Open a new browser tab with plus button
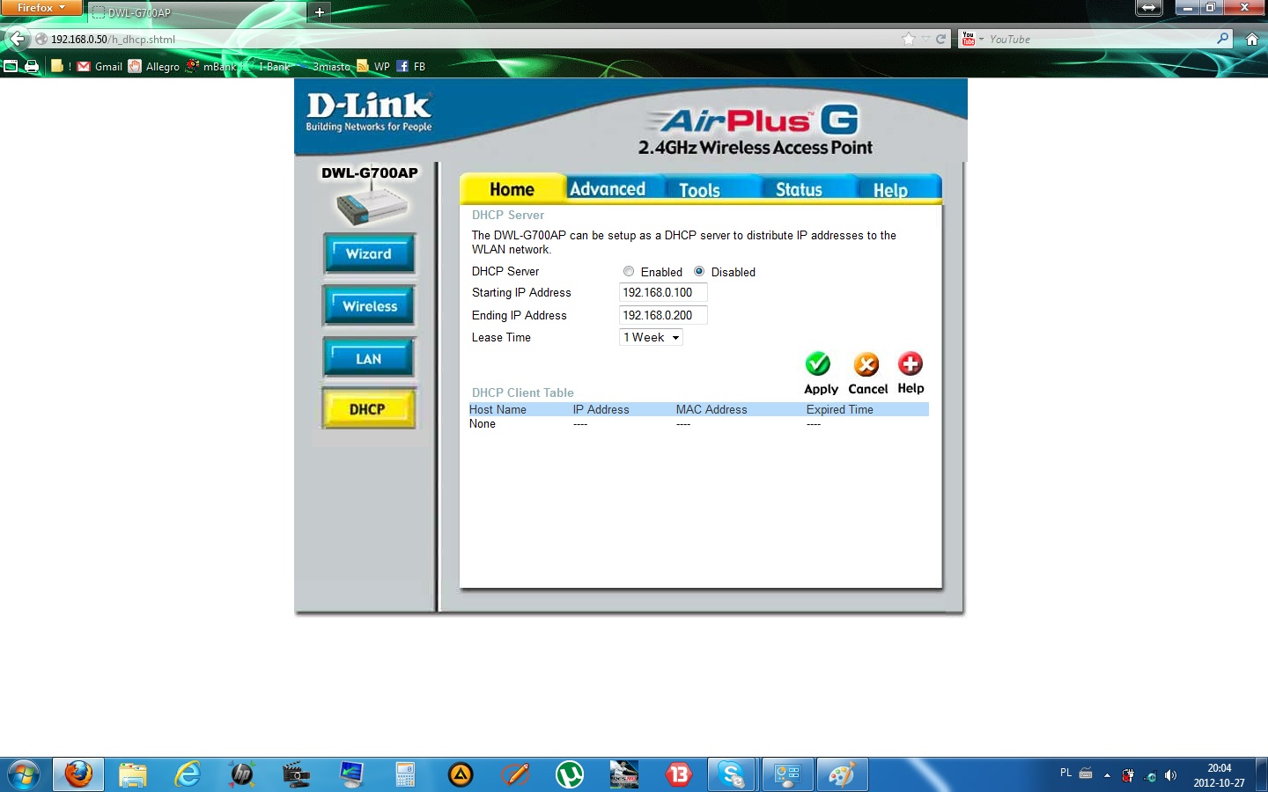1268x792 pixels. (x=320, y=12)
